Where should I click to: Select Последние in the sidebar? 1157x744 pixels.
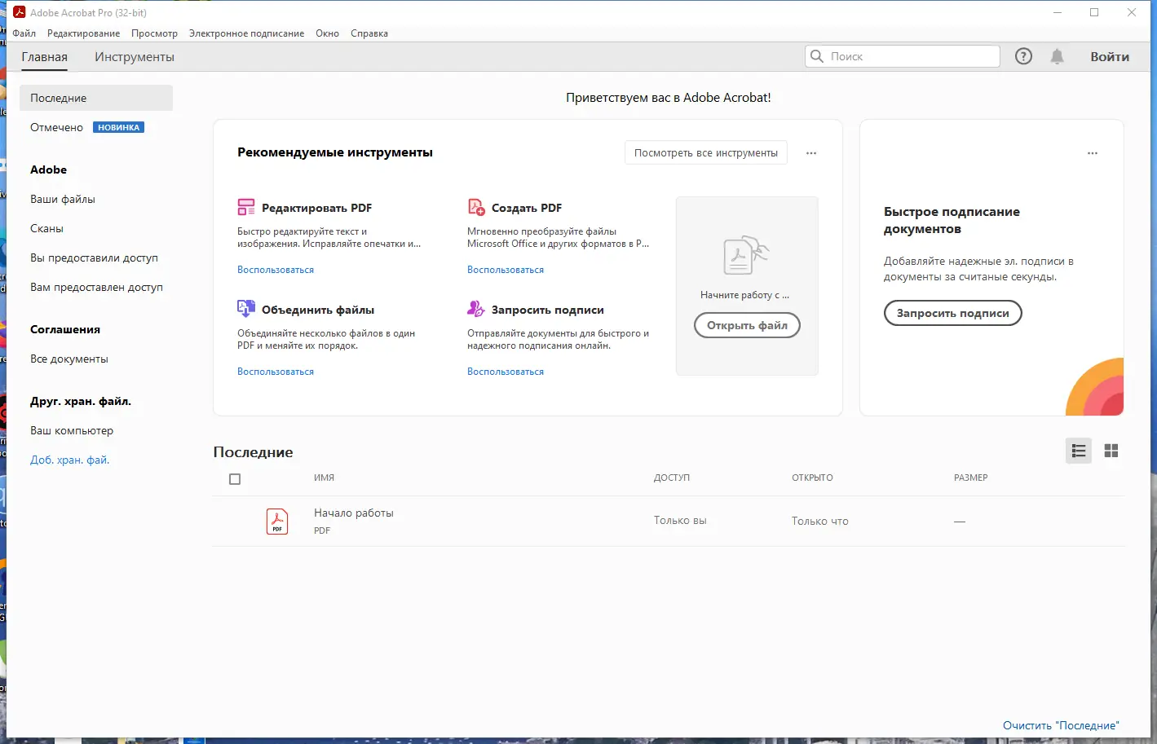click(96, 98)
